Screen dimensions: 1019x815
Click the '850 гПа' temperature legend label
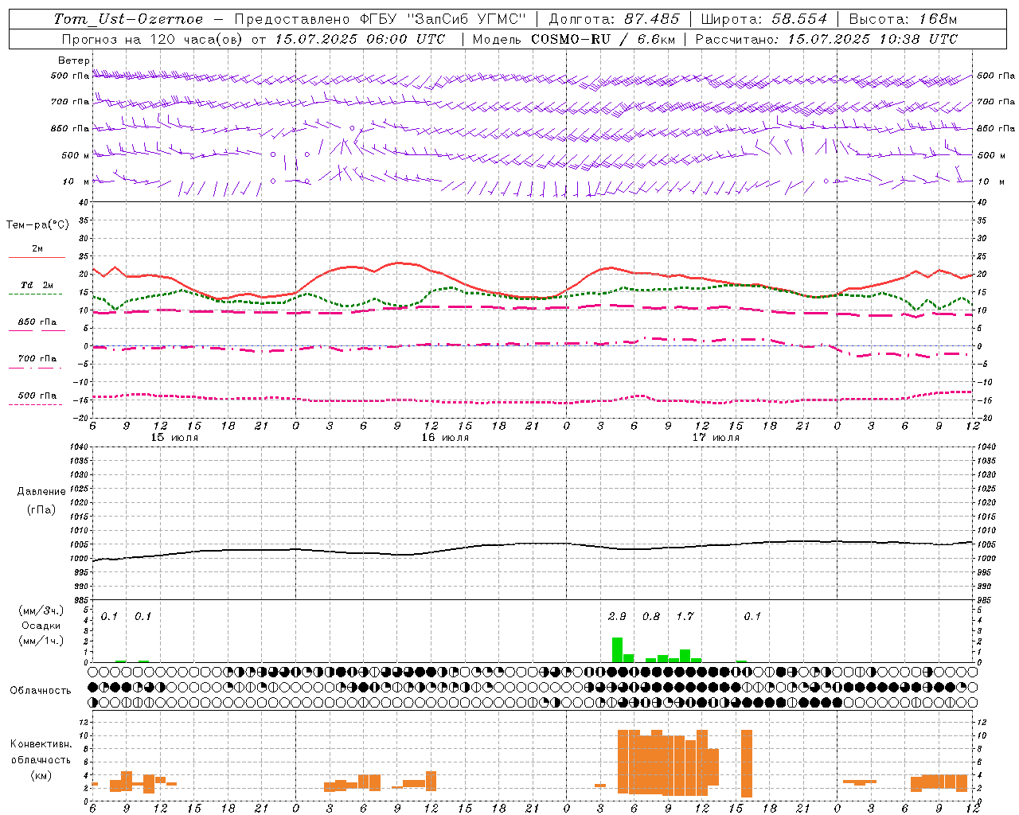pos(37,322)
